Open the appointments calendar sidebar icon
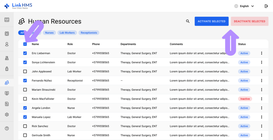Image resolution: width=273 pixels, height=140 pixels. 7,33
